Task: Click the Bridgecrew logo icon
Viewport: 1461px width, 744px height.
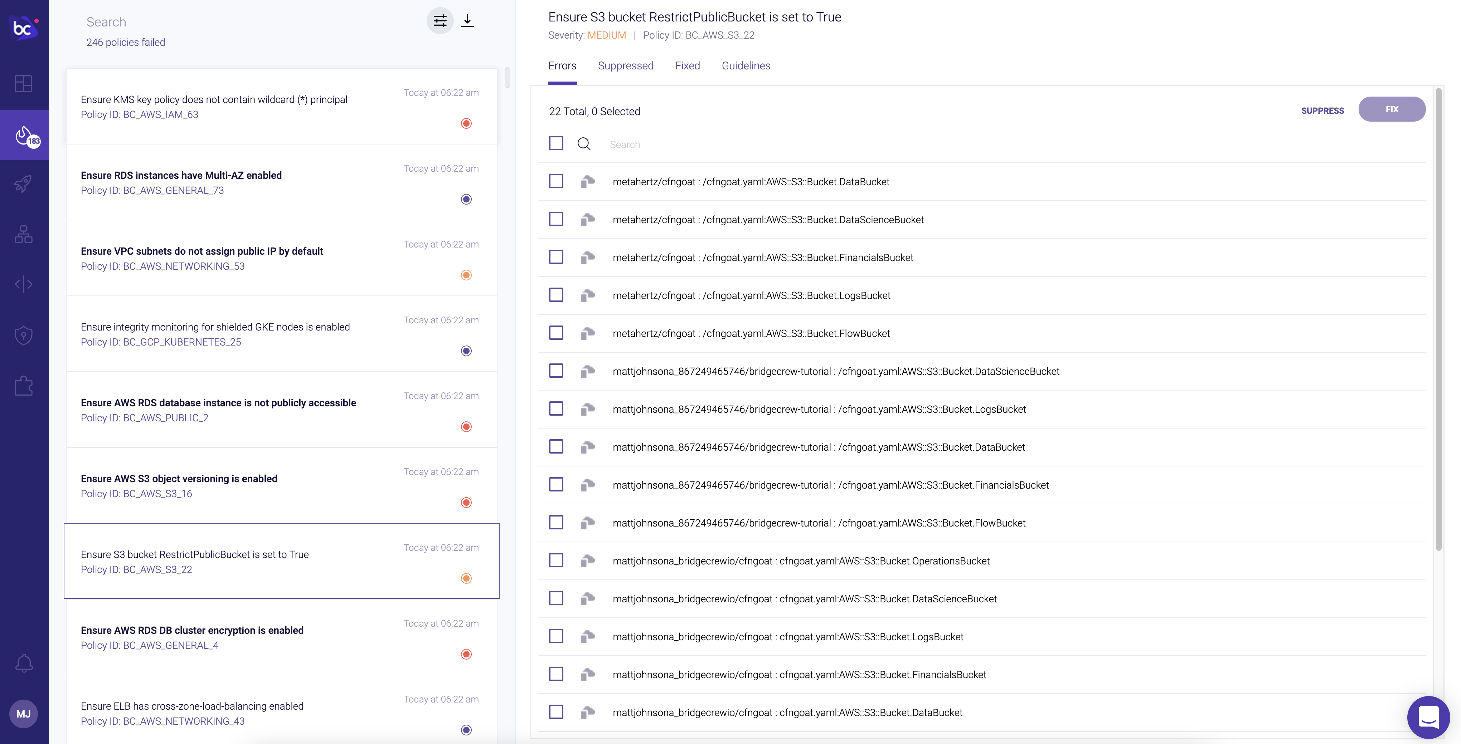Action: [24, 27]
